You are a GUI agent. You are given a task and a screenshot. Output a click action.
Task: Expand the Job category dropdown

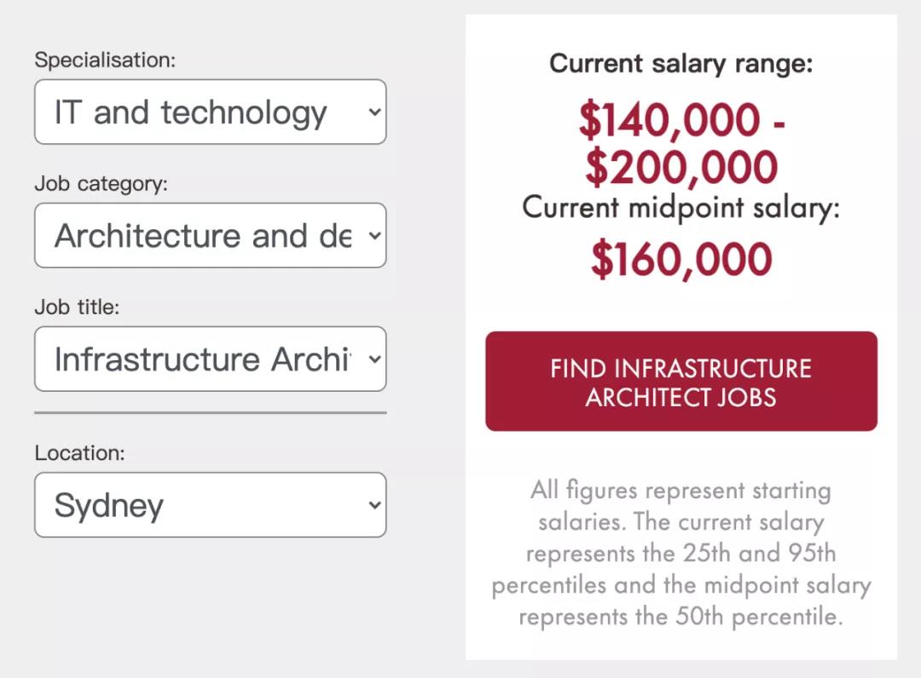click(192, 236)
